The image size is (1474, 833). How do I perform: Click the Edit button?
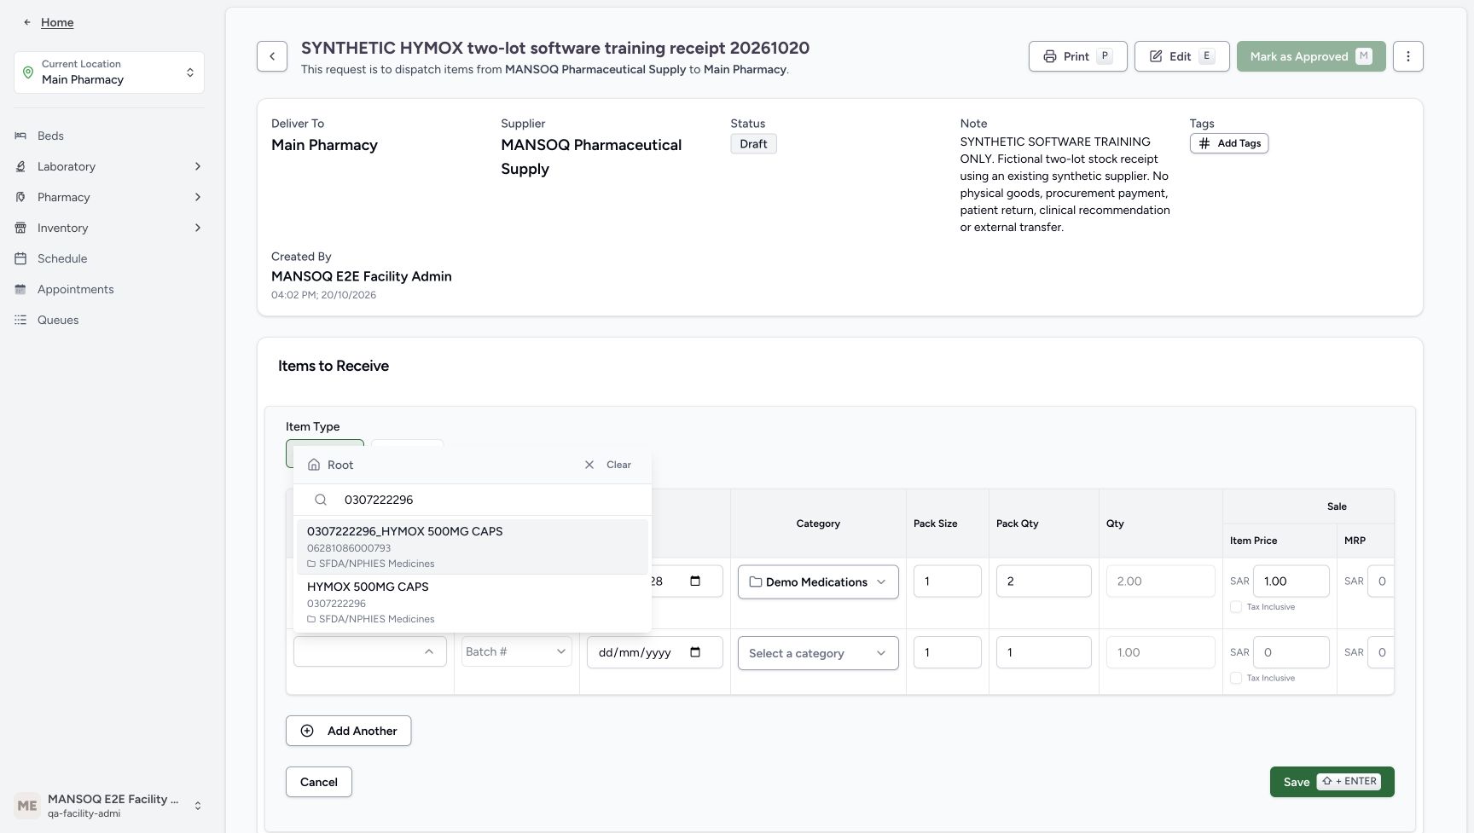click(x=1181, y=56)
